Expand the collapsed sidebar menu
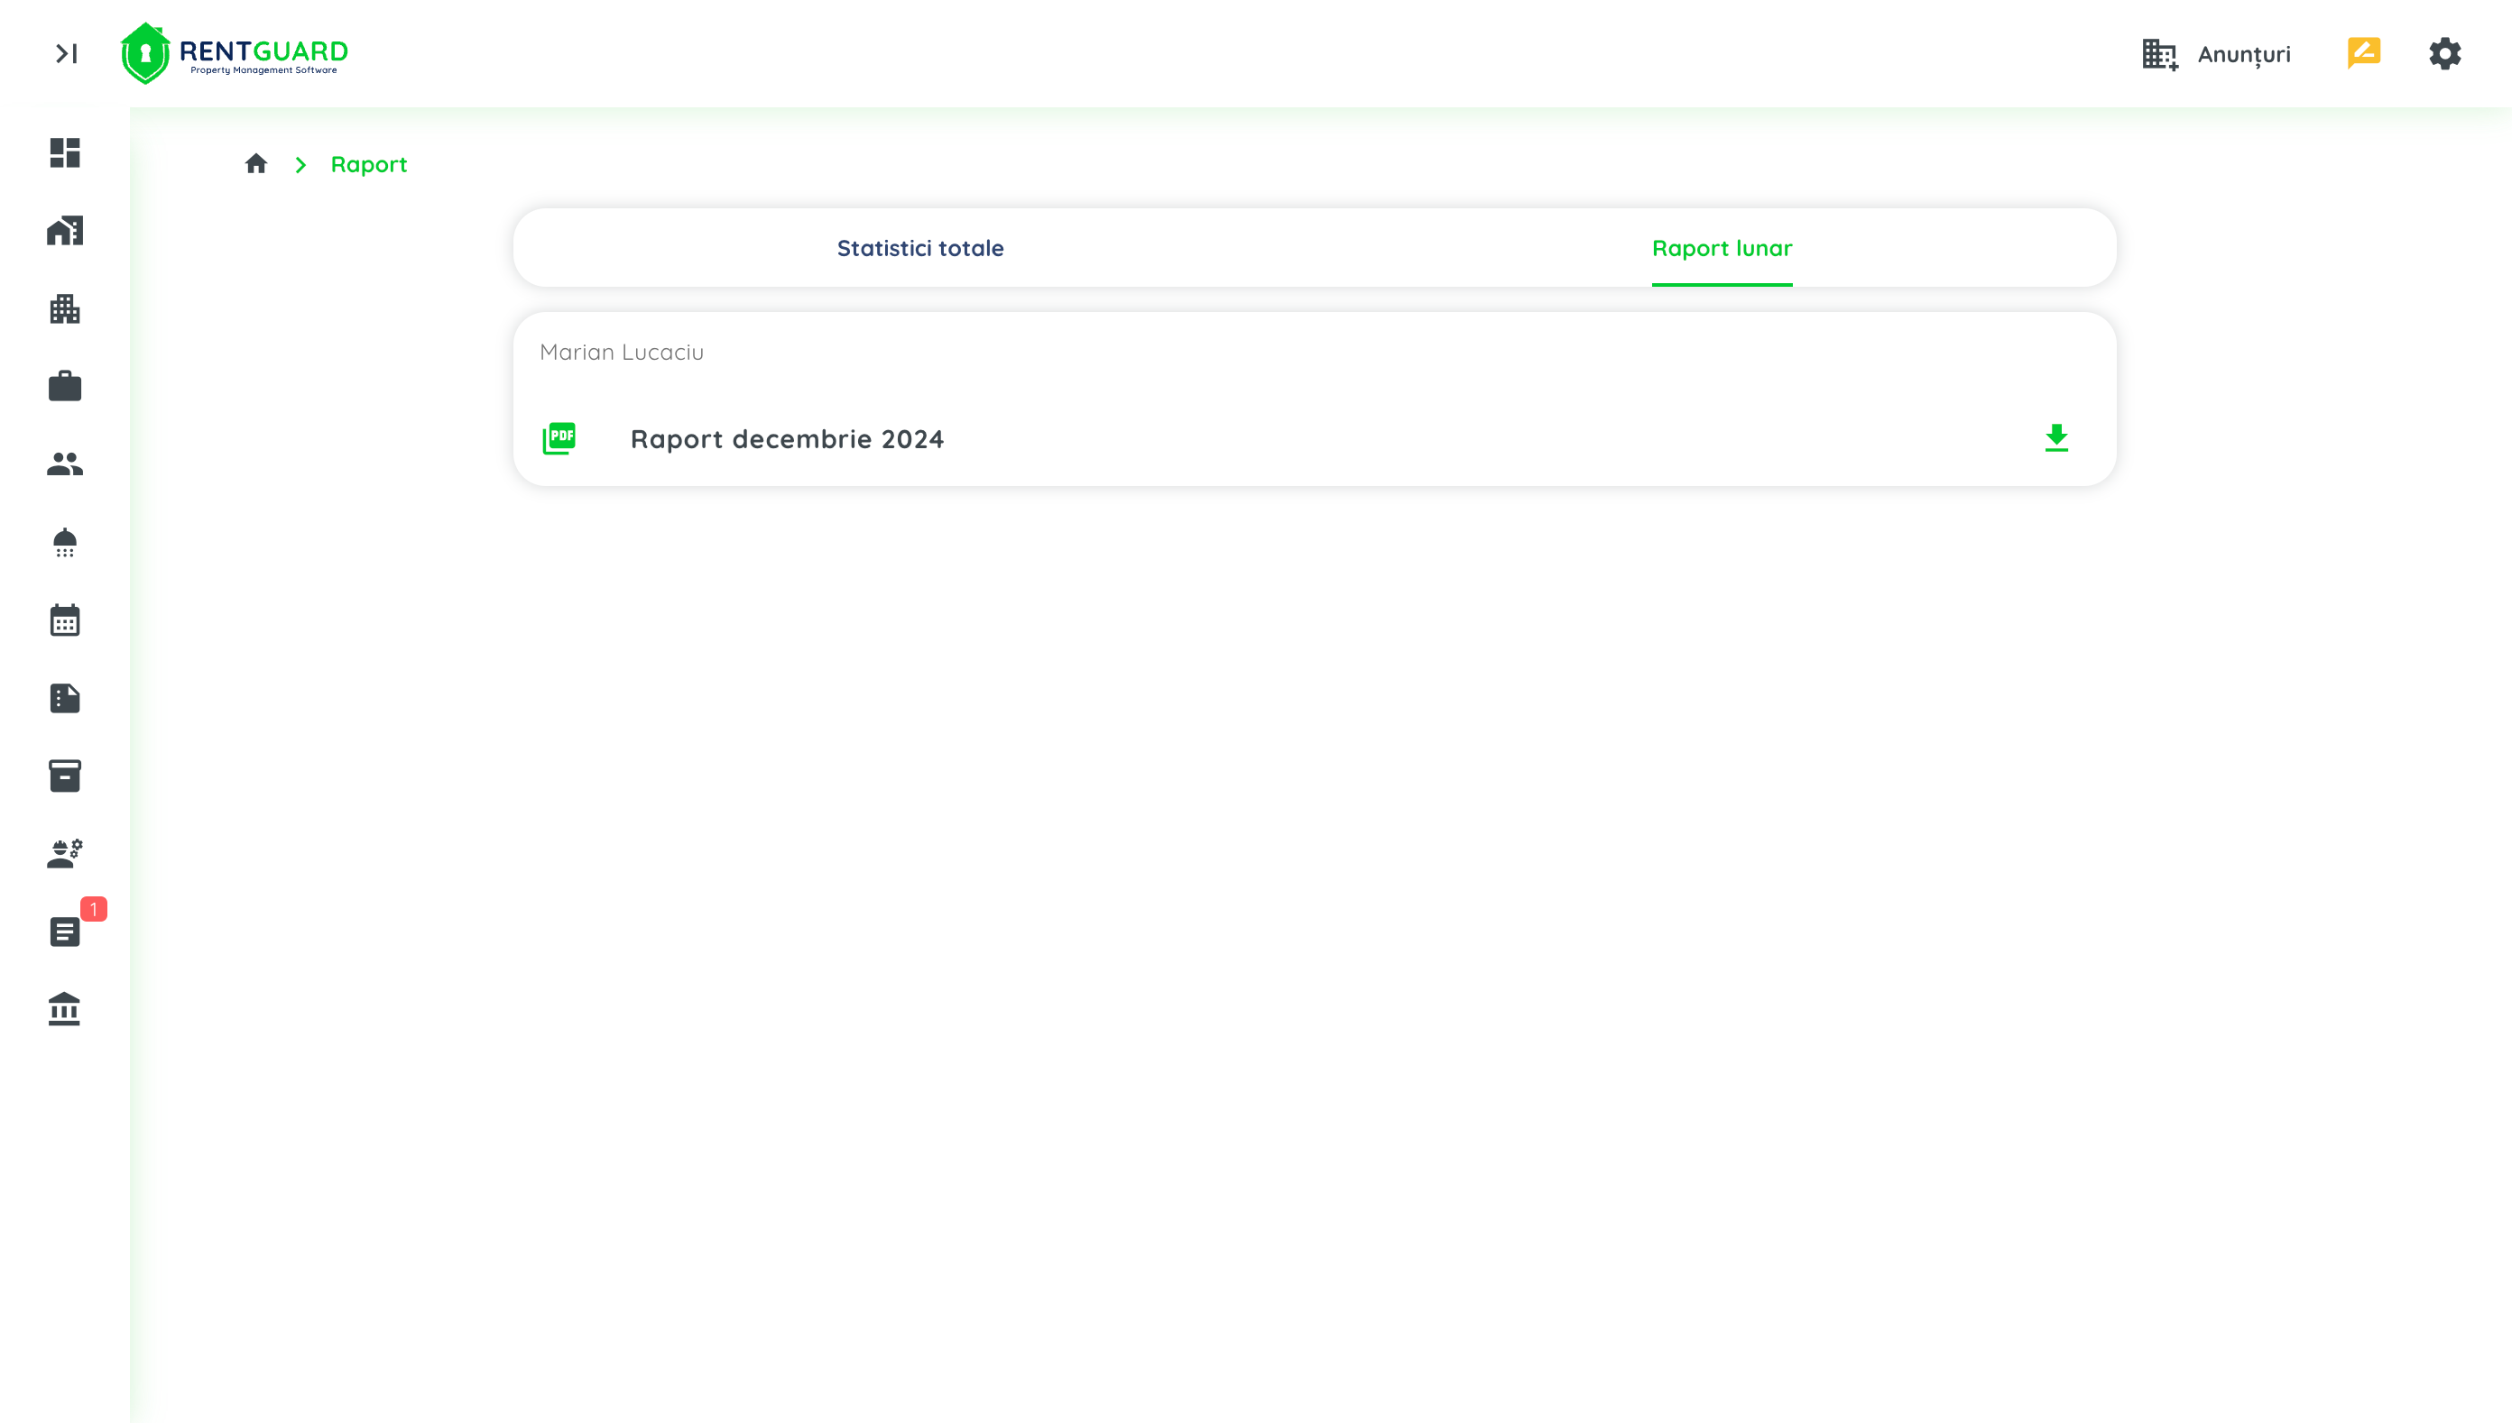Viewport: 2512px width, 1423px height. (x=67, y=54)
